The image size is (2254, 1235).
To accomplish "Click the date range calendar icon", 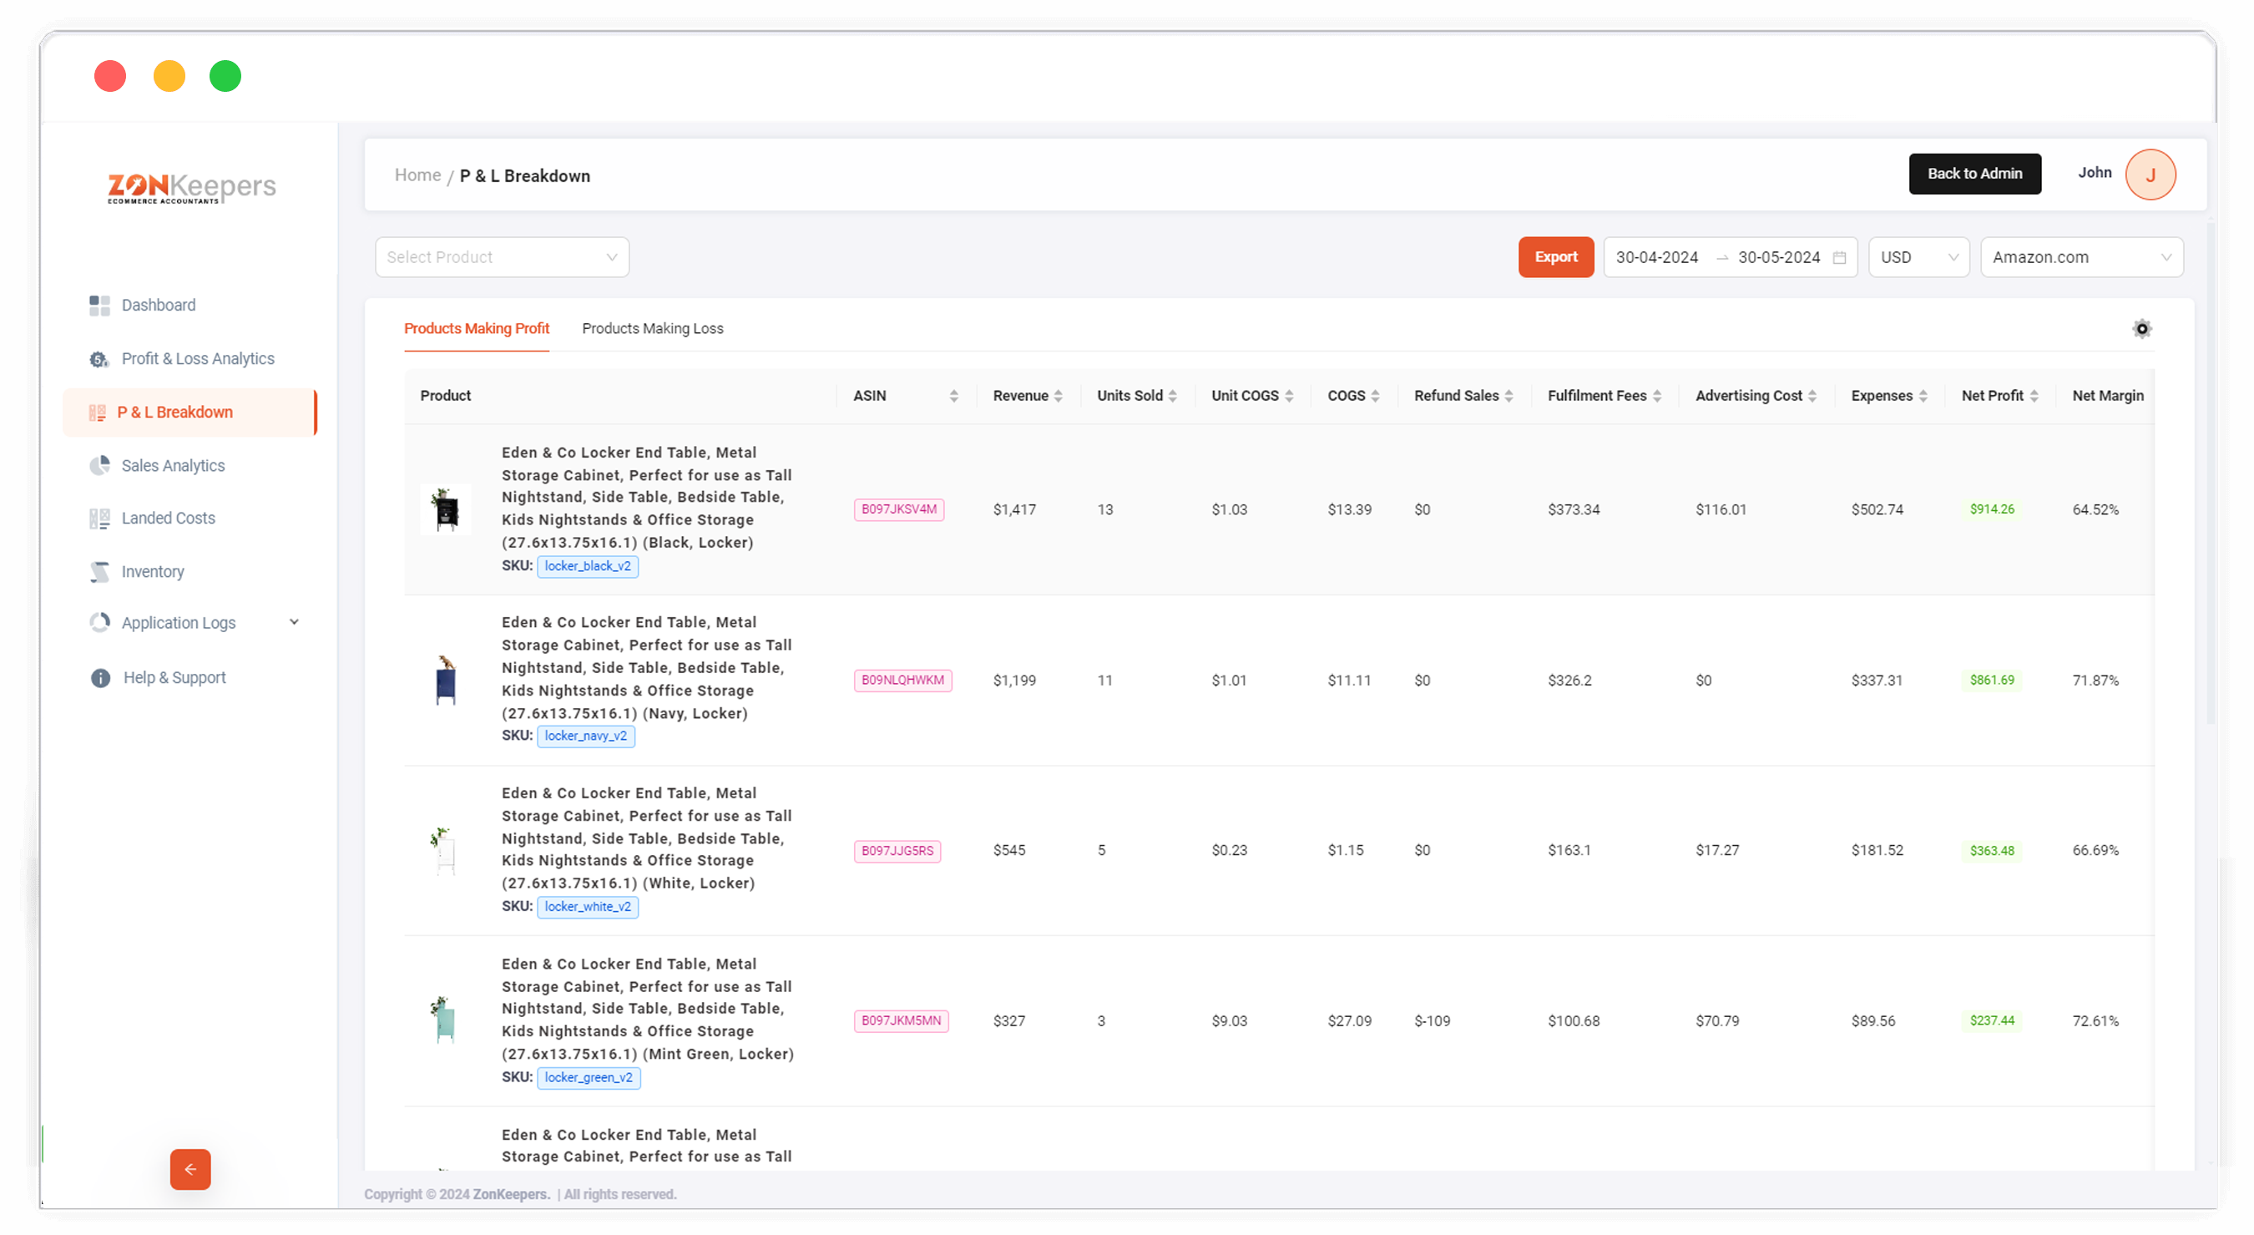I will click(1839, 257).
